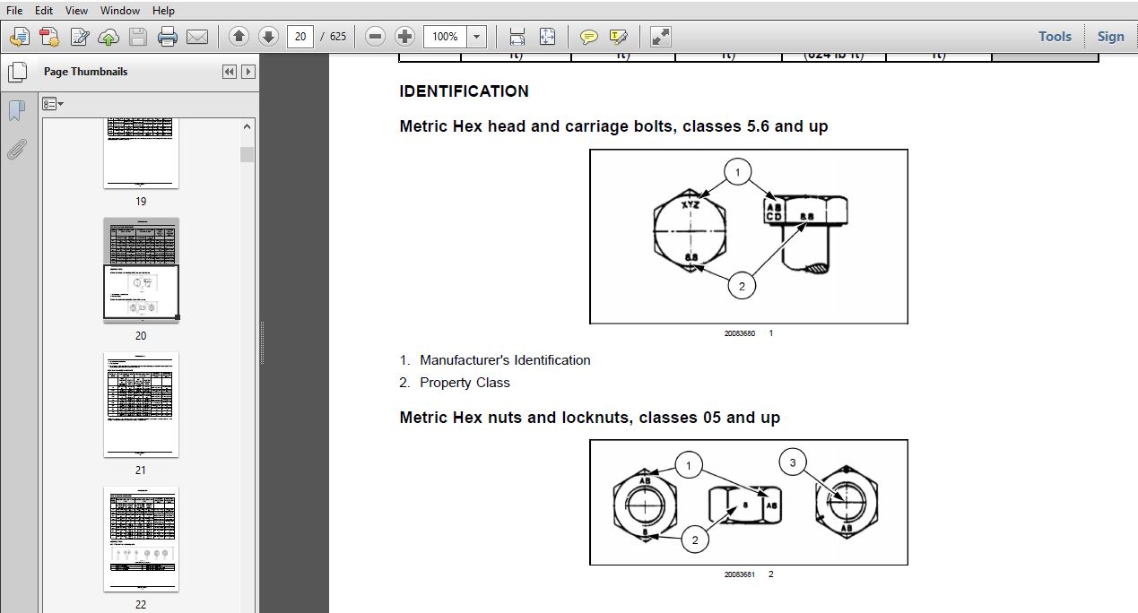This screenshot has width=1138, height=613.
Task: Go to next page arrow
Action: (268, 37)
